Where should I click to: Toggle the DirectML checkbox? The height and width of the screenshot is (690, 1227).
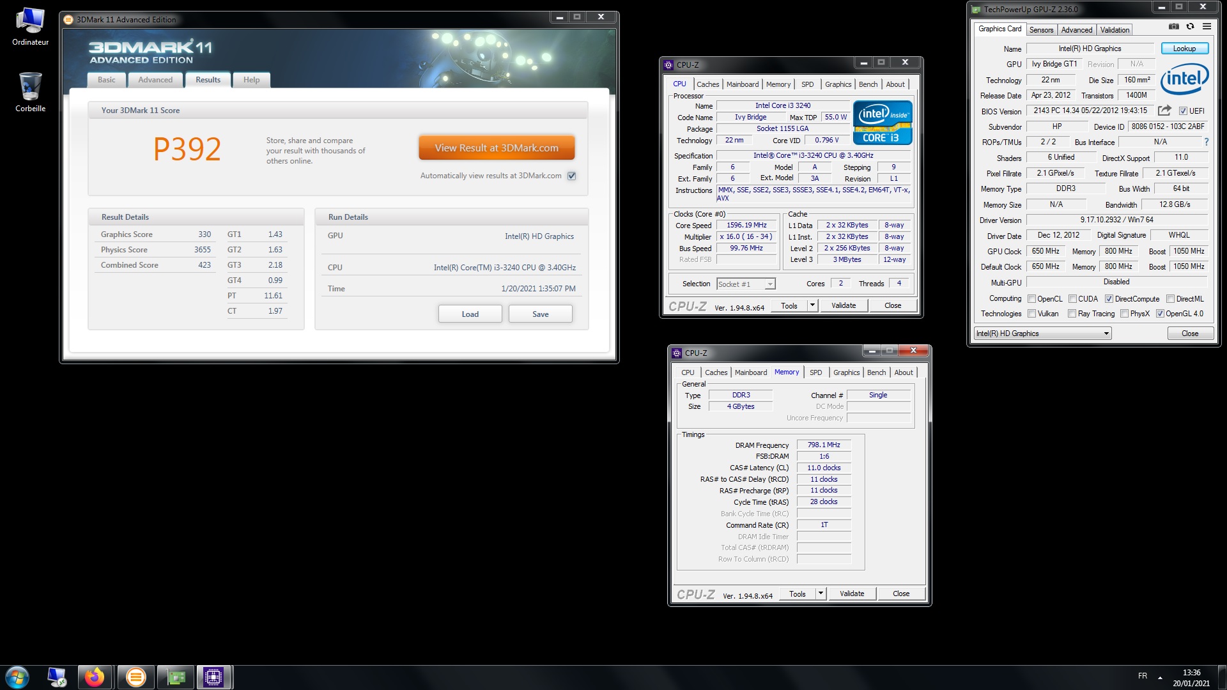[x=1171, y=298]
